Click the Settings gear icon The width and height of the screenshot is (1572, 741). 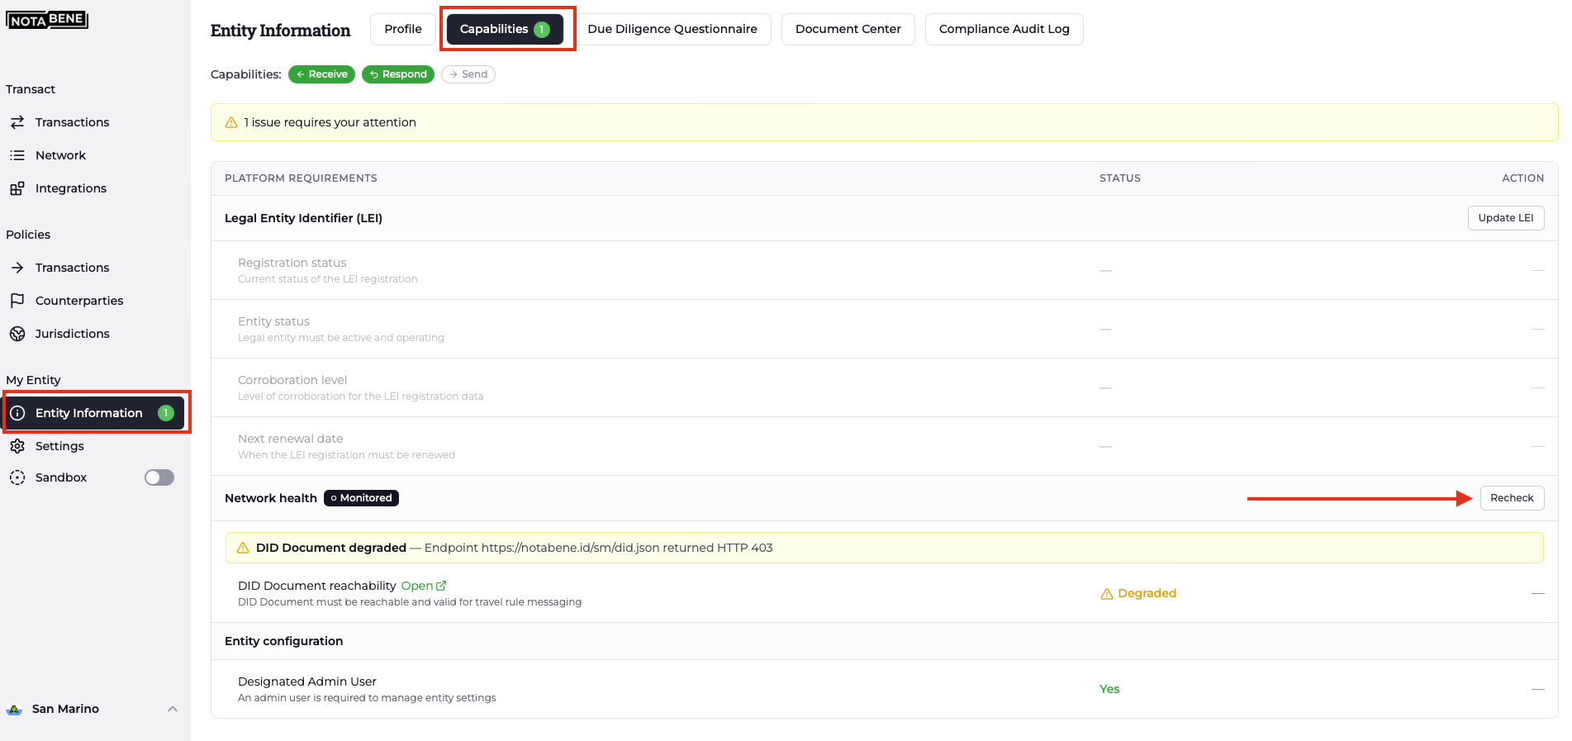(17, 446)
